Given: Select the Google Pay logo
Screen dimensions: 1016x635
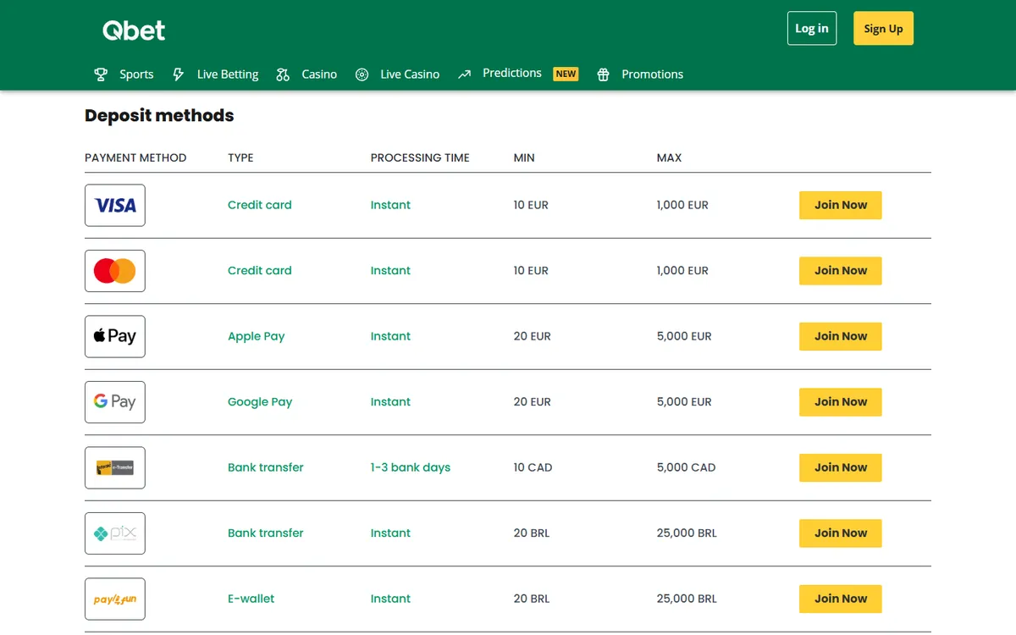Looking at the screenshot, I should (x=115, y=402).
